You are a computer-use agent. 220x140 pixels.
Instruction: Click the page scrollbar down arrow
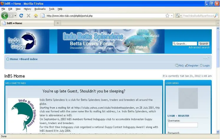tap(218, 132)
